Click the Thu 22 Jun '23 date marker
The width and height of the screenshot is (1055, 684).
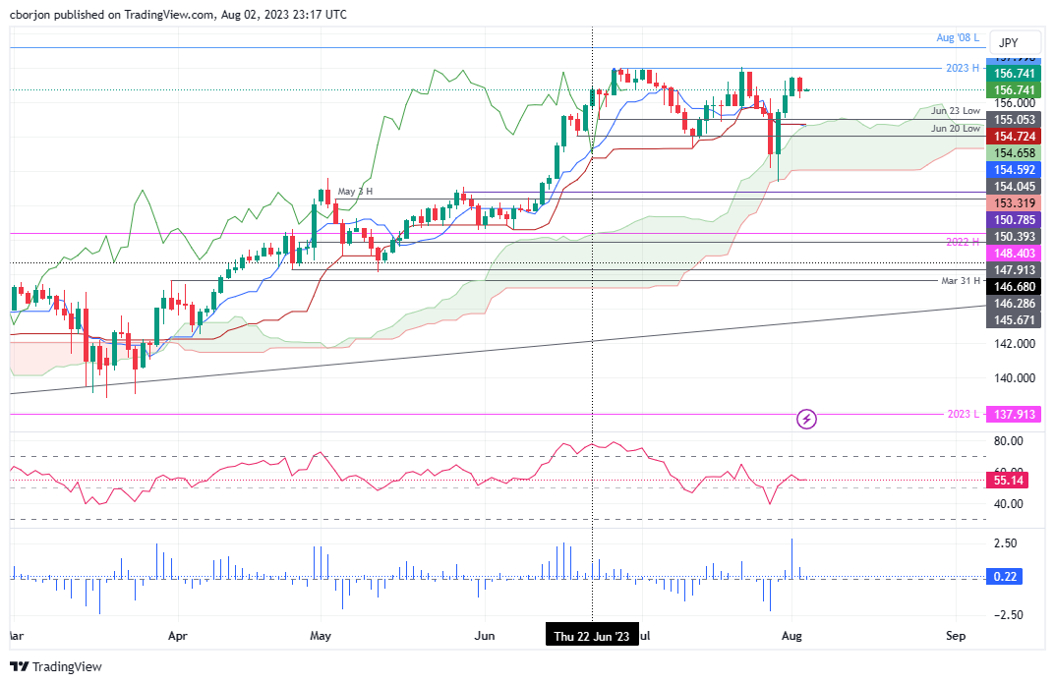tap(593, 636)
